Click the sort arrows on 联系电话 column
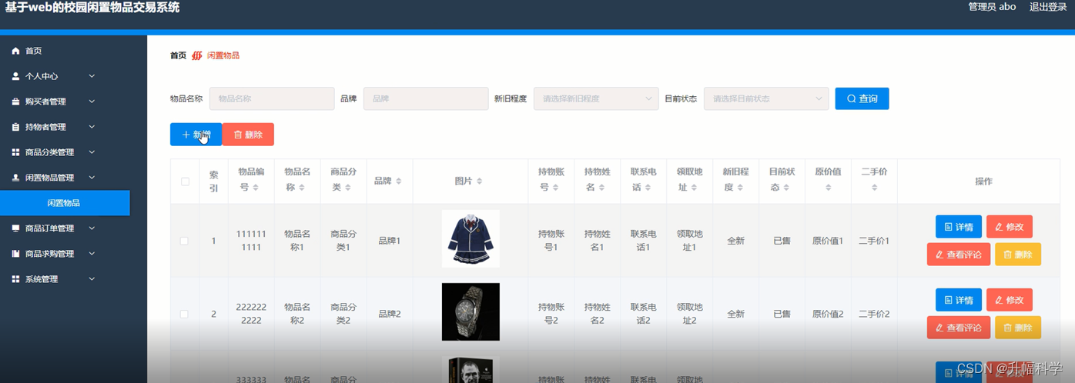The image size is (1075, 383). [x=648, y=188]
